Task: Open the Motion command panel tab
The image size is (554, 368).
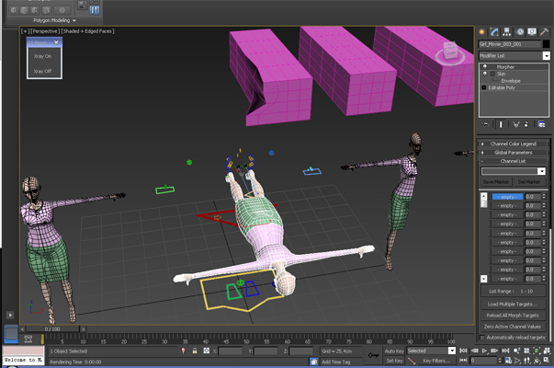Action: pyautogui.click(x=520, y=31)
